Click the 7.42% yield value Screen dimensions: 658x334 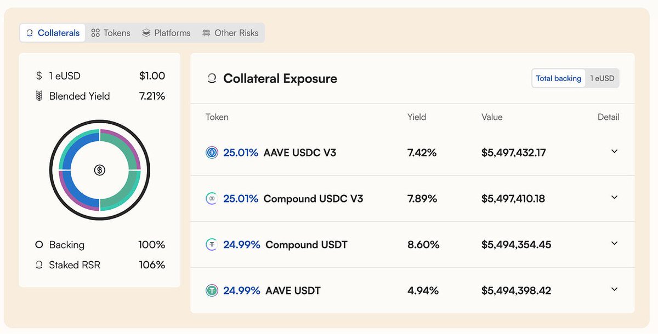point(422,153)
